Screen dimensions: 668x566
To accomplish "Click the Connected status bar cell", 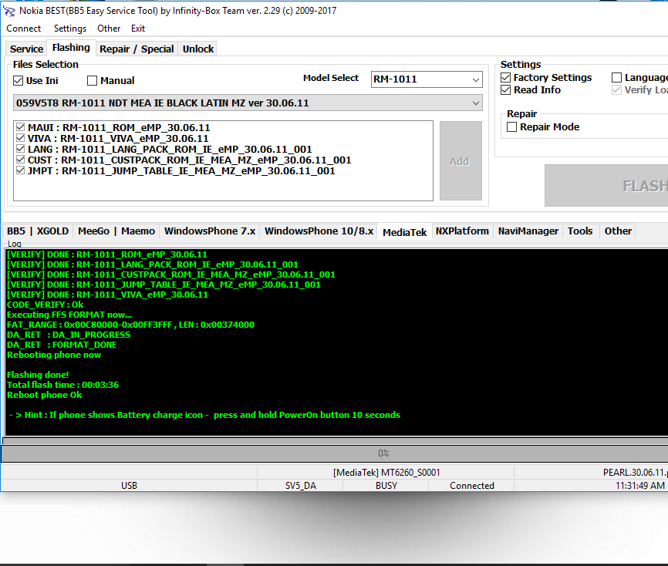I will pos(471,486).
